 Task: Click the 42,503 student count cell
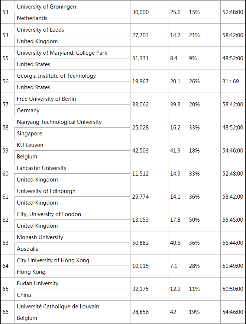[x=140, y=151]
